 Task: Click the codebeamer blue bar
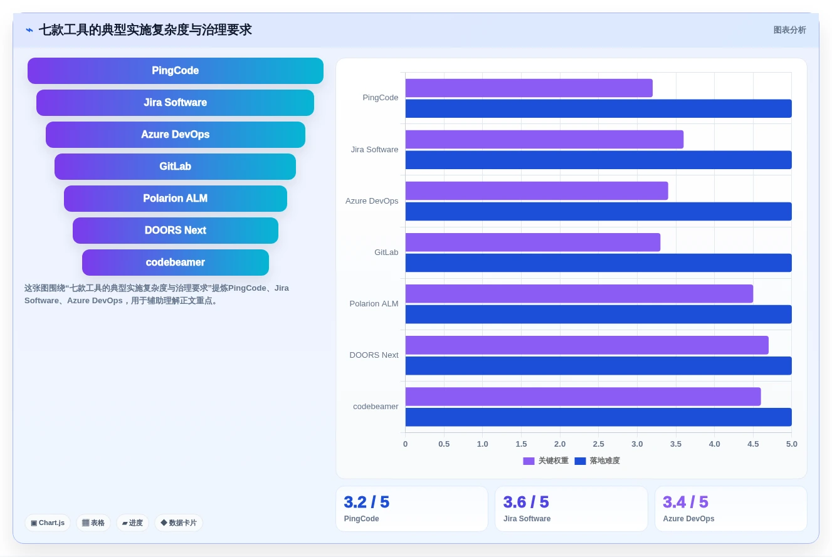599,417
